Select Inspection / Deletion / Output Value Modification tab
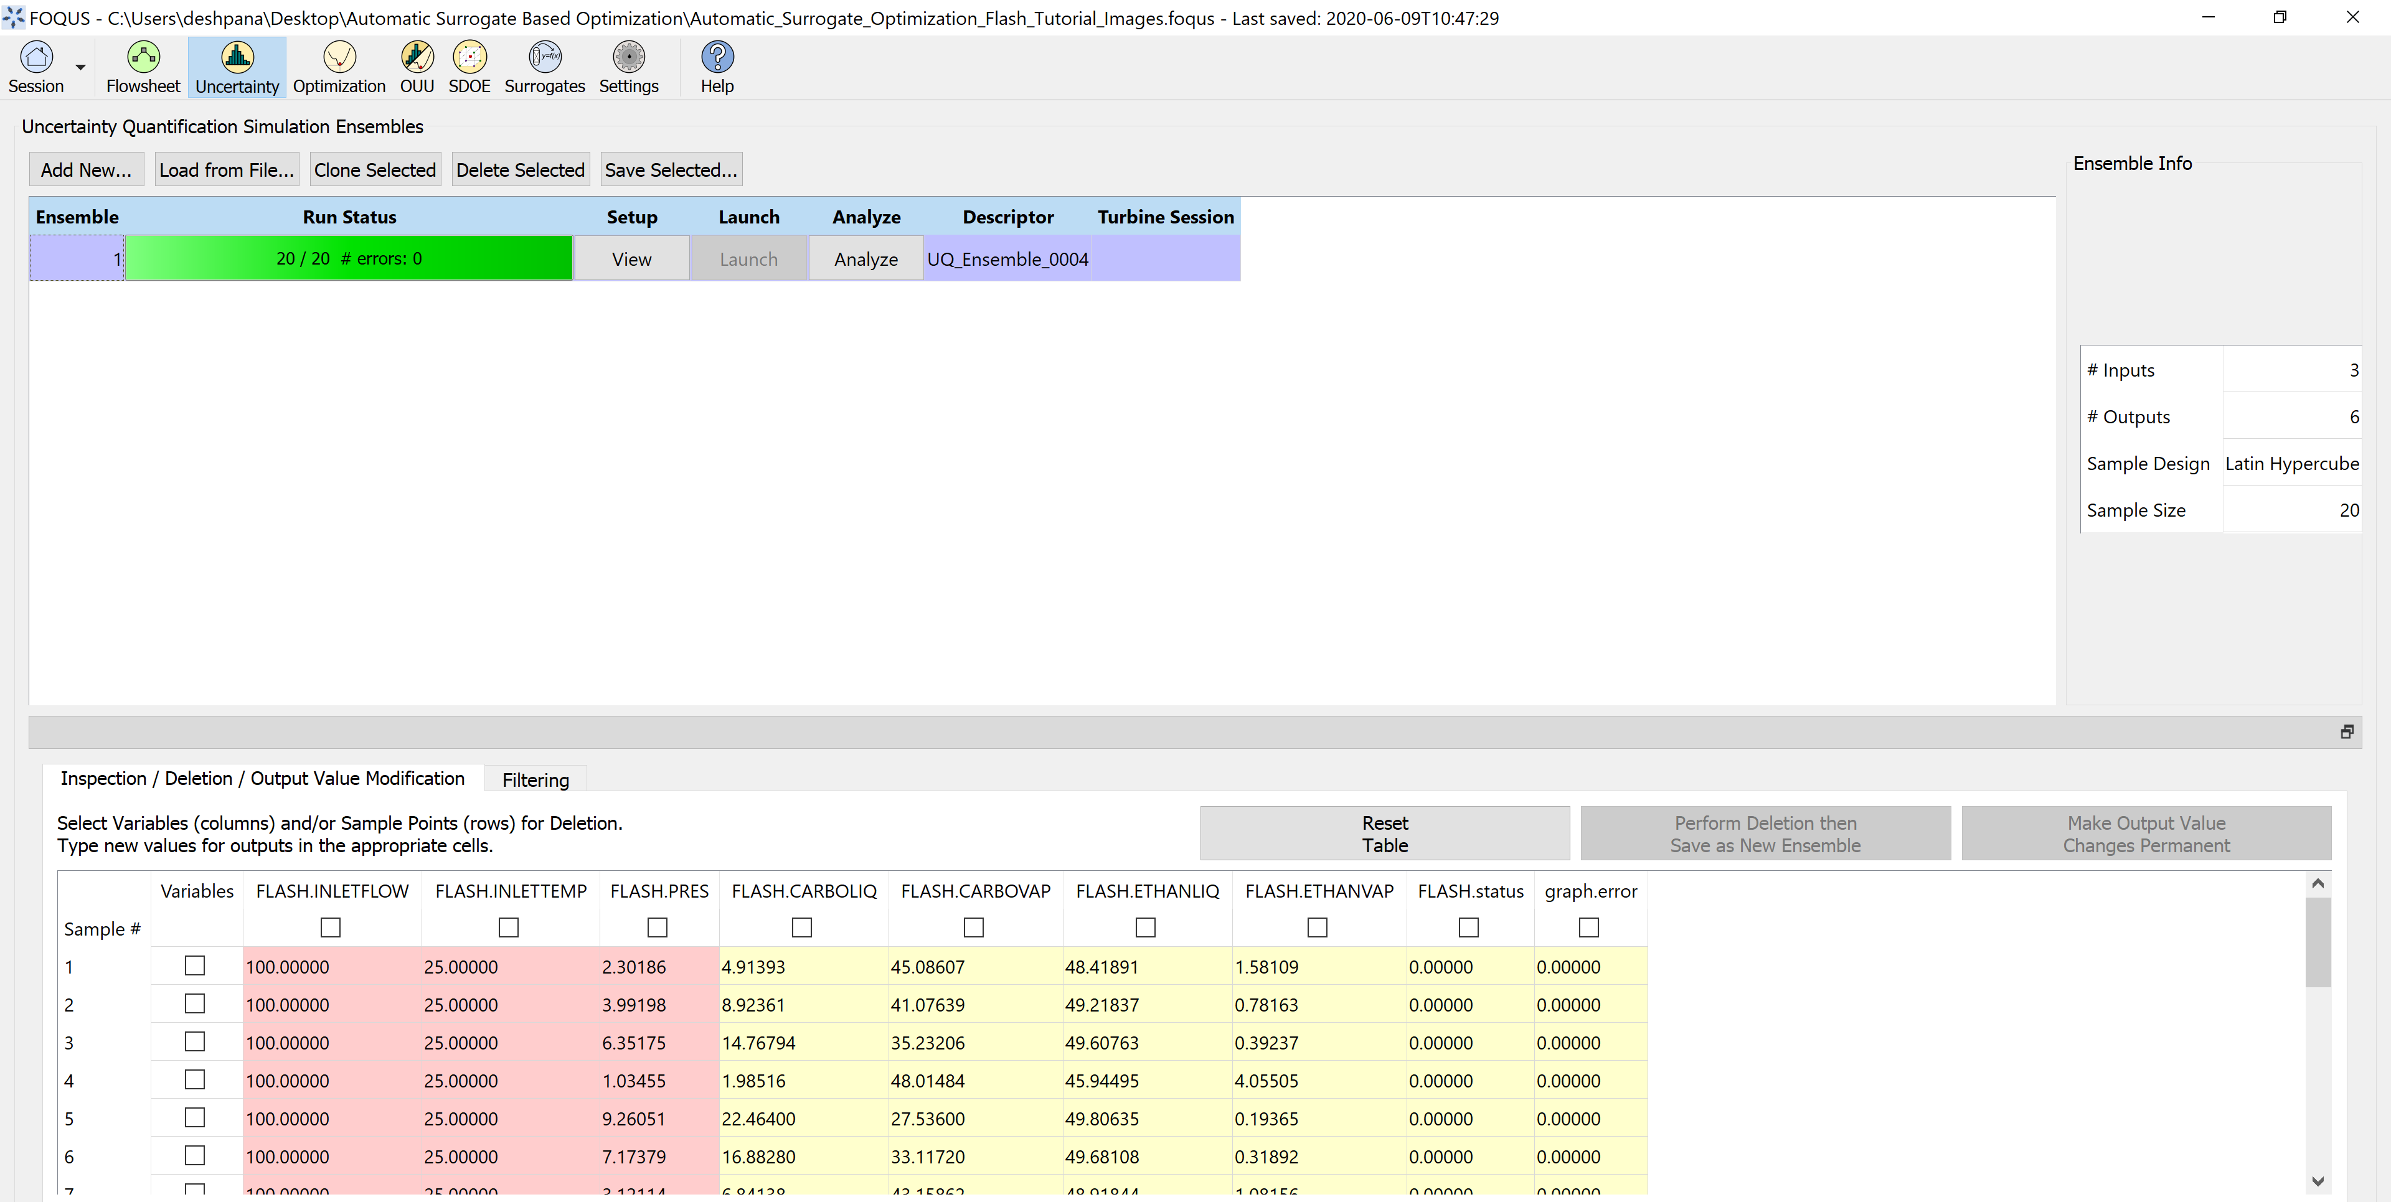Viewport: 2391px width, 1202px height. click(263, 779)
